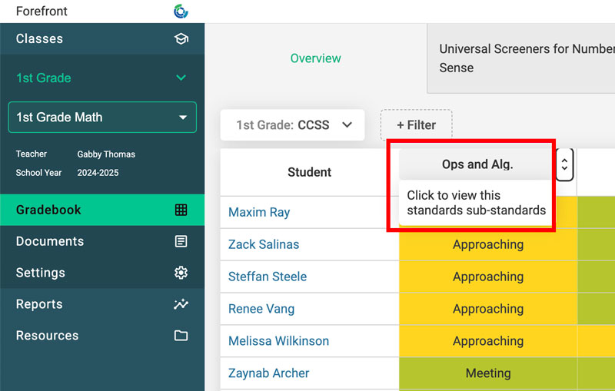This screenshot has width=615, height=391.
Task: Click the sort arrows beside Ops and Alg.
Action: pyautogui.click(x=564, y=164)
